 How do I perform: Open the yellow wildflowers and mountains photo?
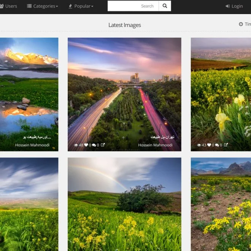(221, 204)
